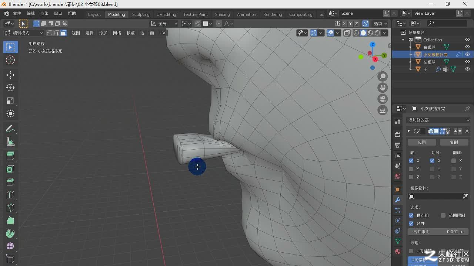The height and width of the screenshot is (266, 474).
Task: Switch to the Sculpting workspace tab
Action: tap(141, 14)
